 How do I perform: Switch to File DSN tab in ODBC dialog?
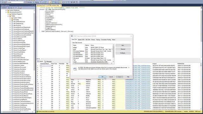coord(88,40)
